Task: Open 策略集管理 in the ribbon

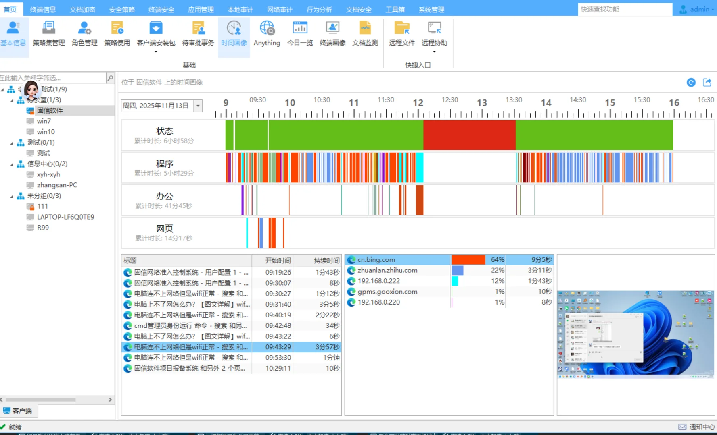Action: coord(48,34)
